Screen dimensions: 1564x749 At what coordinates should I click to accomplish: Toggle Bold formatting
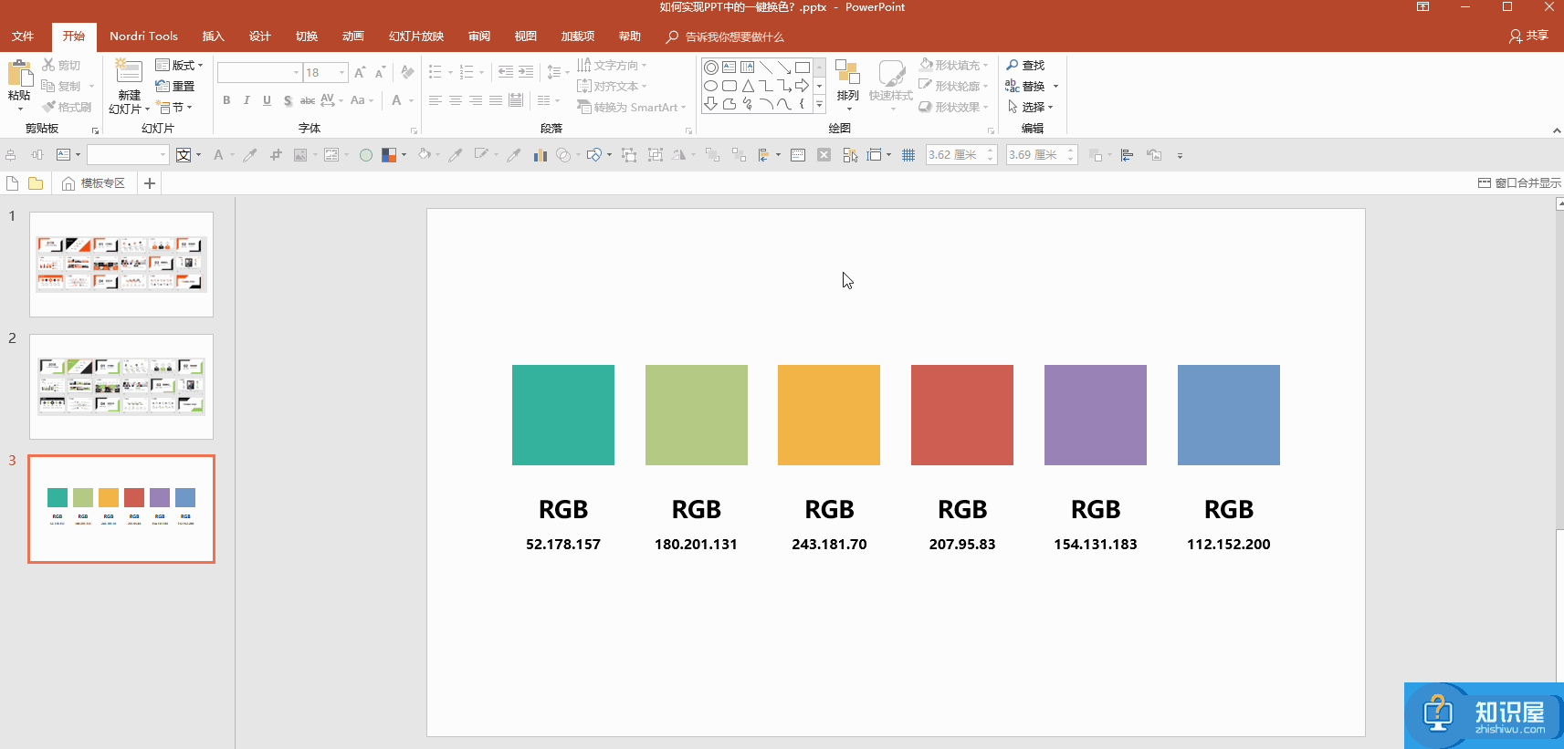pyautogui.click(x=226, y=100)
